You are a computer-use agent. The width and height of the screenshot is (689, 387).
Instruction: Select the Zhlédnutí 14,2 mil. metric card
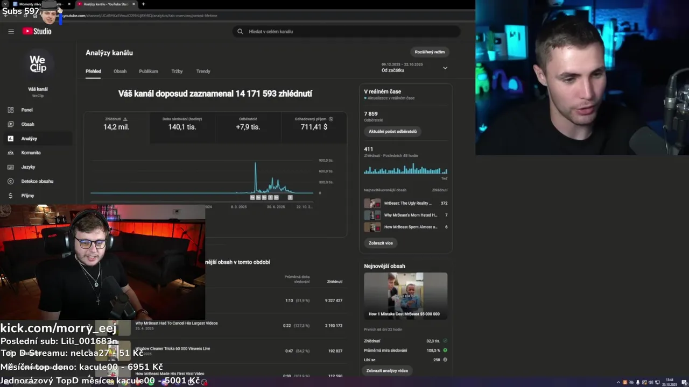coord(117,127)
